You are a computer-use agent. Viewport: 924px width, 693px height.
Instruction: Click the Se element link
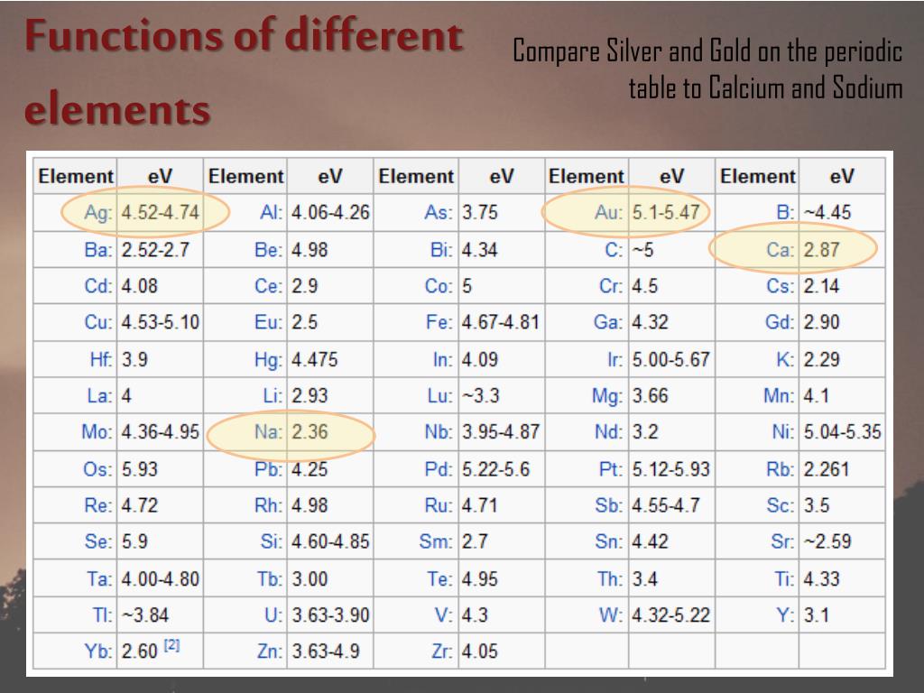(x=96, y=541)
